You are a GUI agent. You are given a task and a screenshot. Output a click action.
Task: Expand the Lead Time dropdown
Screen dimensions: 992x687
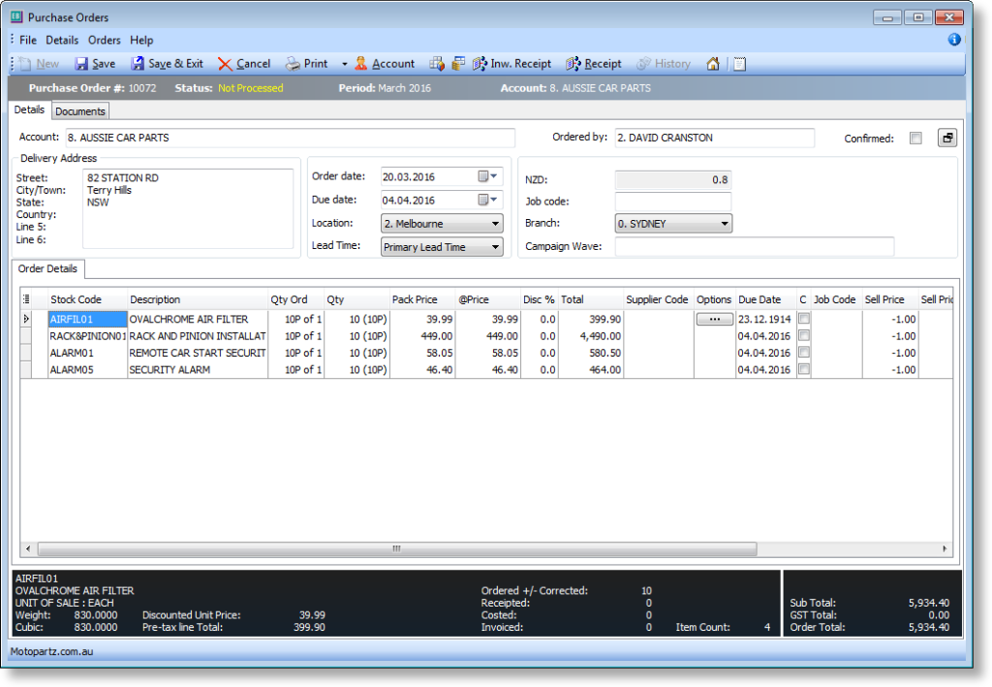click(495, 247)
